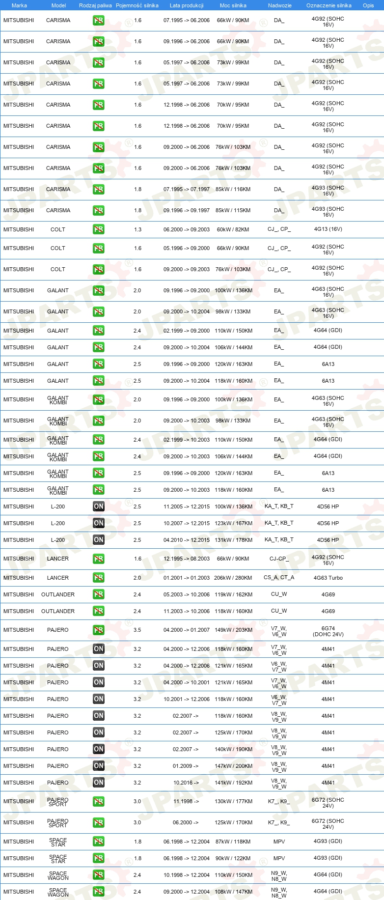The width and height of the screenshot is (384, 900).
Task: Select the petrol icon in the Galant 106kW 10.2004 row
Action: pos(99,347)
